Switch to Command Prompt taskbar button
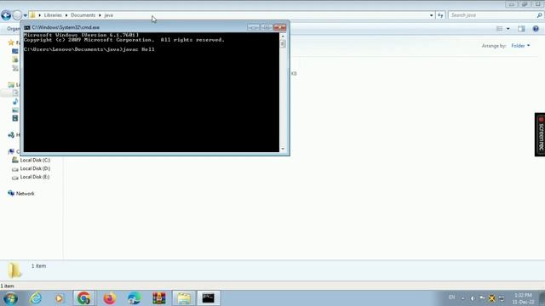Viewport: 545px width, 306px height. 209,298
